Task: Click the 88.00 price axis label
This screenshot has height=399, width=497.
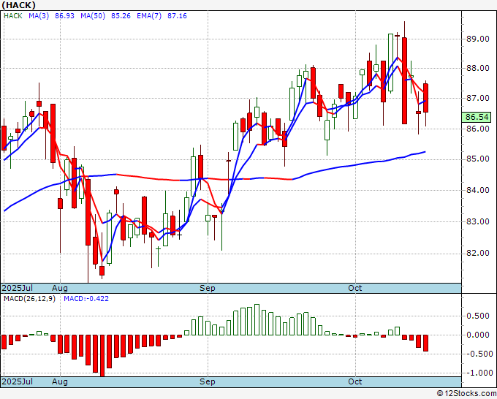Action: tap(477, 69)
